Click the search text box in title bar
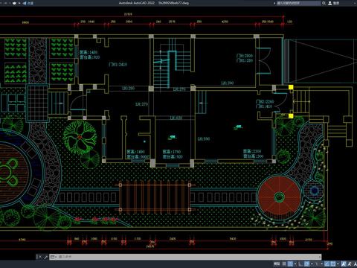Viewport: 357px width, 268px height. click(298, 3)
